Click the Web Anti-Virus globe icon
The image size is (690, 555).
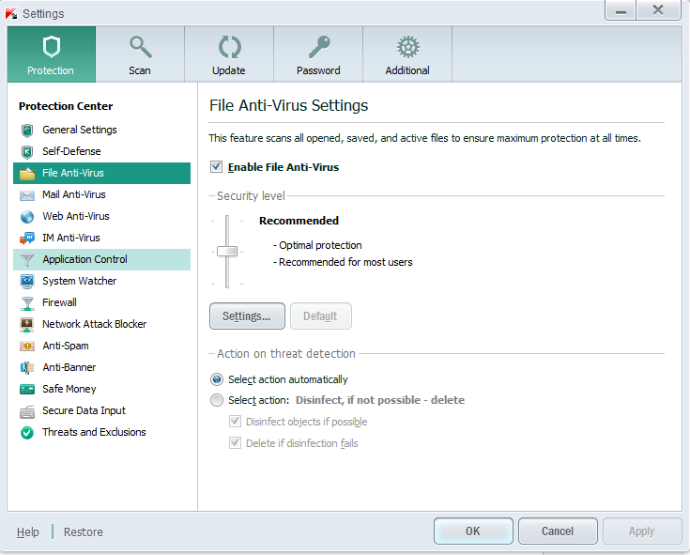tap(27, 217)
